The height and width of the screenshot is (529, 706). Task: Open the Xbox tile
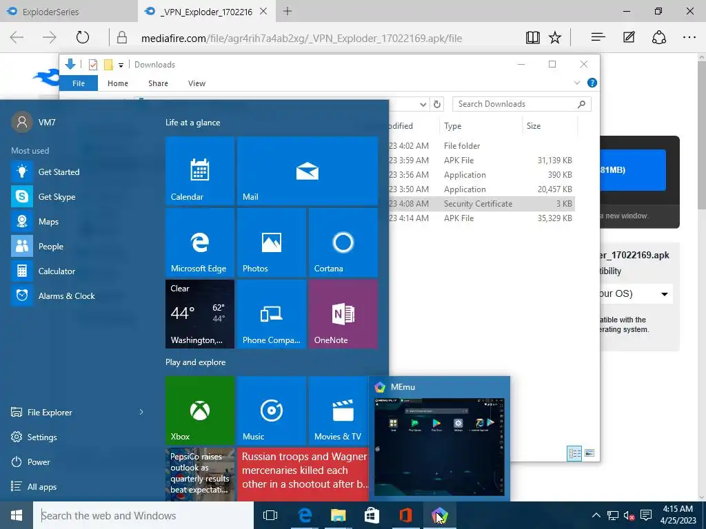coord(200,411)
